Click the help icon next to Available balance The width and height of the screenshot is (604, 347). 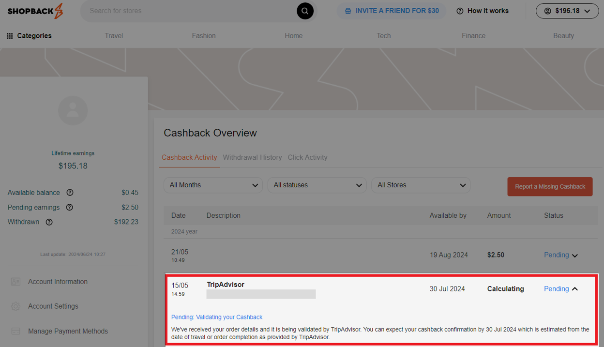click(x=70, y=192)
